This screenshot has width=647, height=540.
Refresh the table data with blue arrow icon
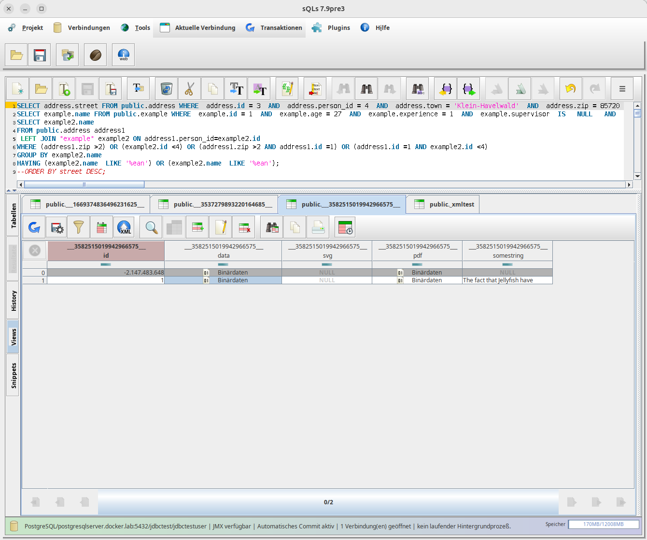tap(34, 227)
